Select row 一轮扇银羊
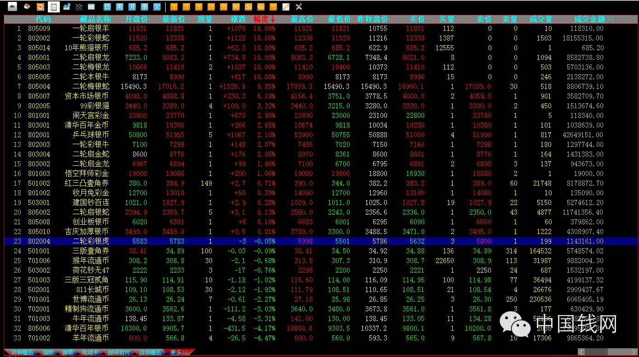 tap(321, 29)
